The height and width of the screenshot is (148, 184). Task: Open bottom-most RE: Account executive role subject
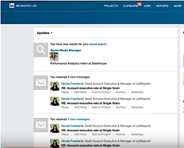click(x=90, y=146)
